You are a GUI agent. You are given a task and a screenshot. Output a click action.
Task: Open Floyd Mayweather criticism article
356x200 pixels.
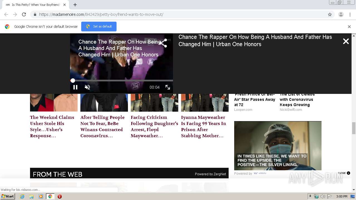pos(154,127)
